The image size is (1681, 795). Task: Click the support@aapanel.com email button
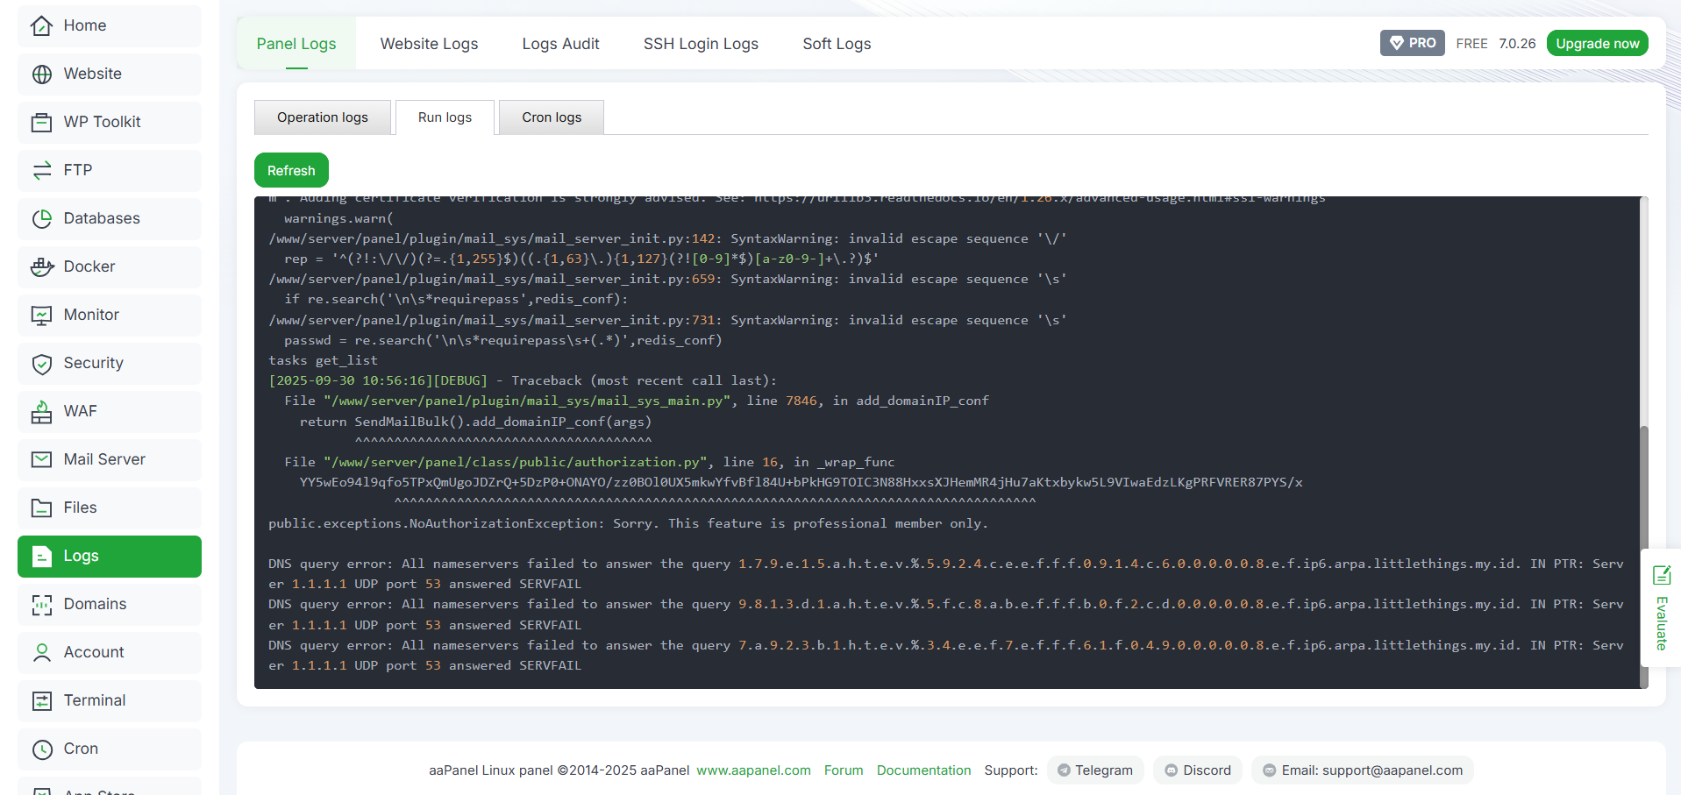coord(1363,770)
